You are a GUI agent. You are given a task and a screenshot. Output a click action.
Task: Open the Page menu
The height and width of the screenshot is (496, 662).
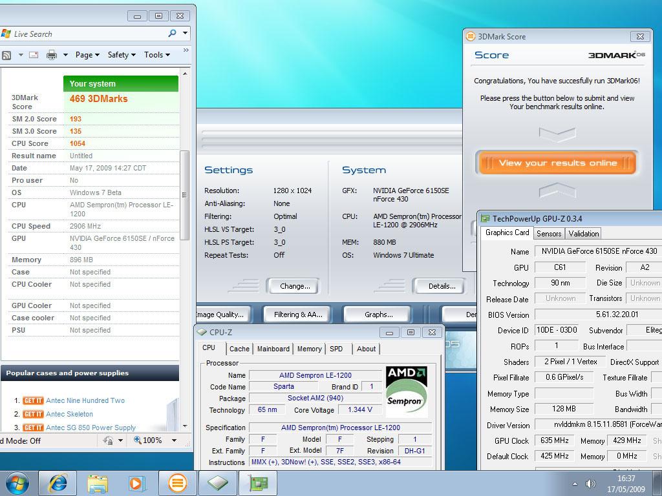click(x=87, y=55)
